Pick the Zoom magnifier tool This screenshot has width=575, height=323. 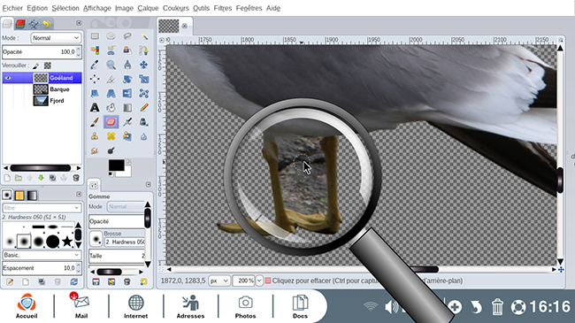tap(111, 65)
